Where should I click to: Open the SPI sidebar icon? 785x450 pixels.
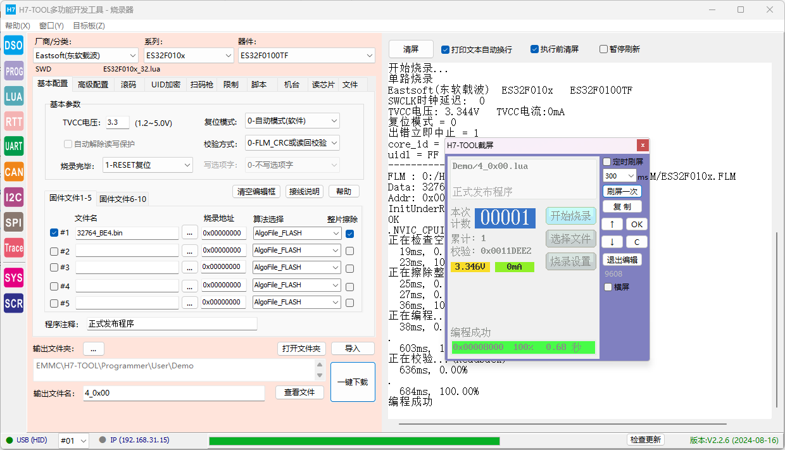point(14,222)
